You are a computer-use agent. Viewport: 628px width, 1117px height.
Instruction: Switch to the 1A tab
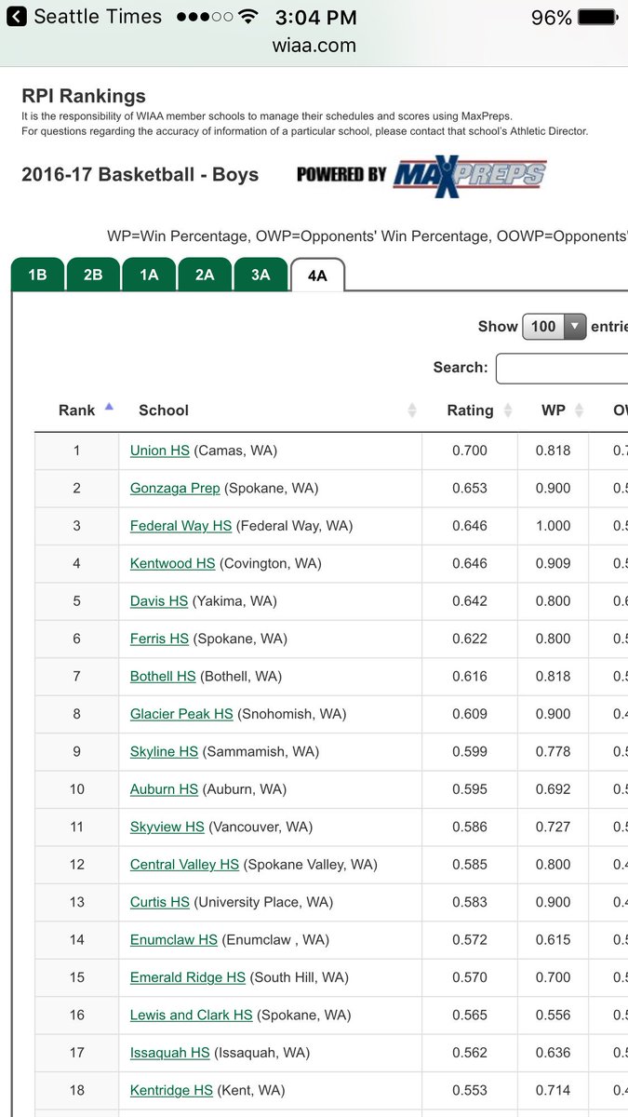click(149, 275)
